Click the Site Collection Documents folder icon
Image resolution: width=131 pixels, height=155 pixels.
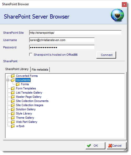click(13, 101)
